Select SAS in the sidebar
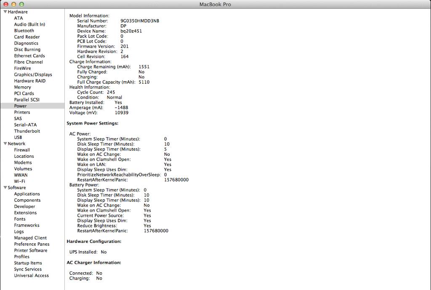Viewport: 431px width, 290px height. [x=18, y=118]
